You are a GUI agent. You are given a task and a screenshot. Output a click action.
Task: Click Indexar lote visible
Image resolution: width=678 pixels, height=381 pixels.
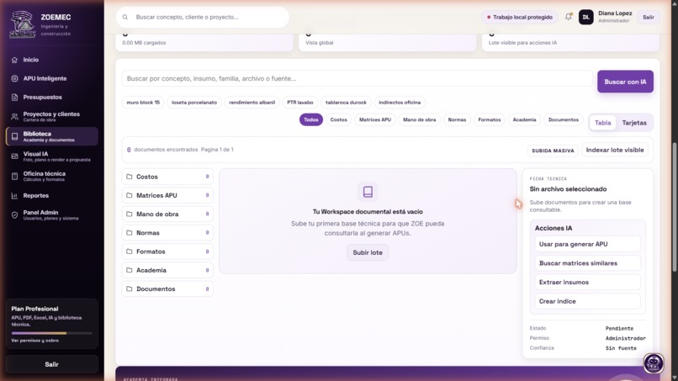point(615,150)
